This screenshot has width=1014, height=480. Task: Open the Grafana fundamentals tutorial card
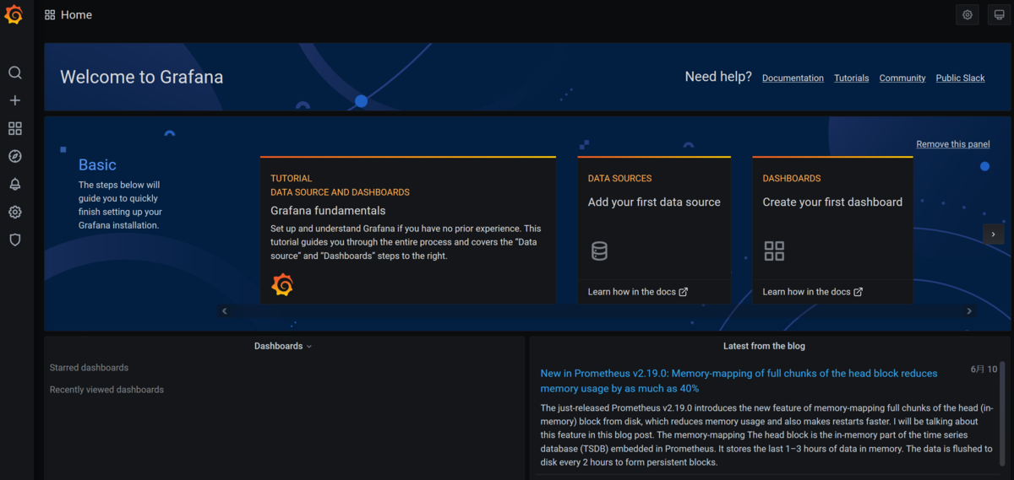[408, 230]
